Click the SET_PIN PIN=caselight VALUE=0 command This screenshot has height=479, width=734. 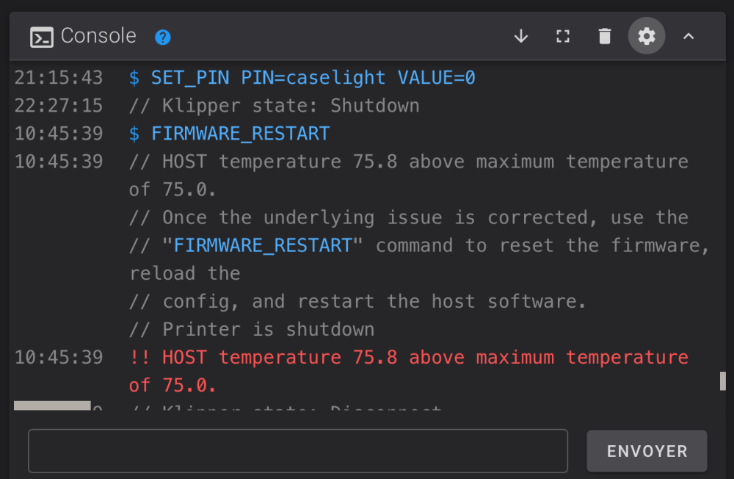(313, 77)
